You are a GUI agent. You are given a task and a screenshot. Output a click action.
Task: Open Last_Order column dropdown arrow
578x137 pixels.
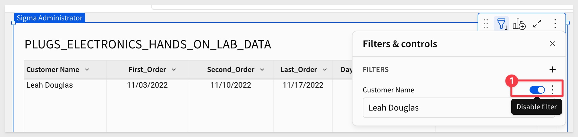pyautogui.click(x=325, y=69)
